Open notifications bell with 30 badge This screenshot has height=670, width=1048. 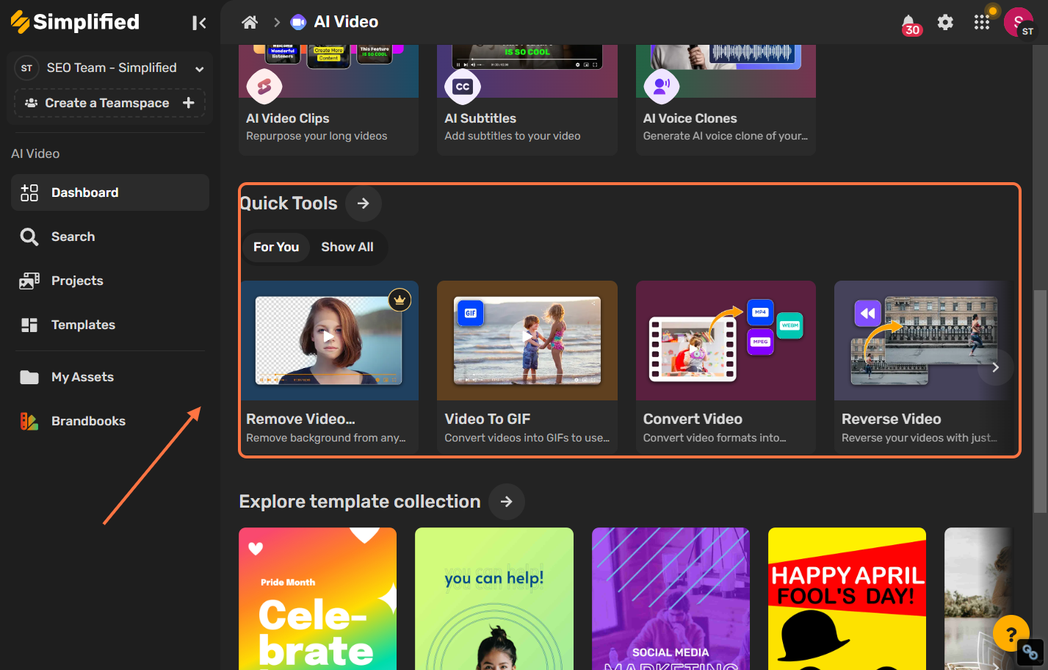click(910, 24)
